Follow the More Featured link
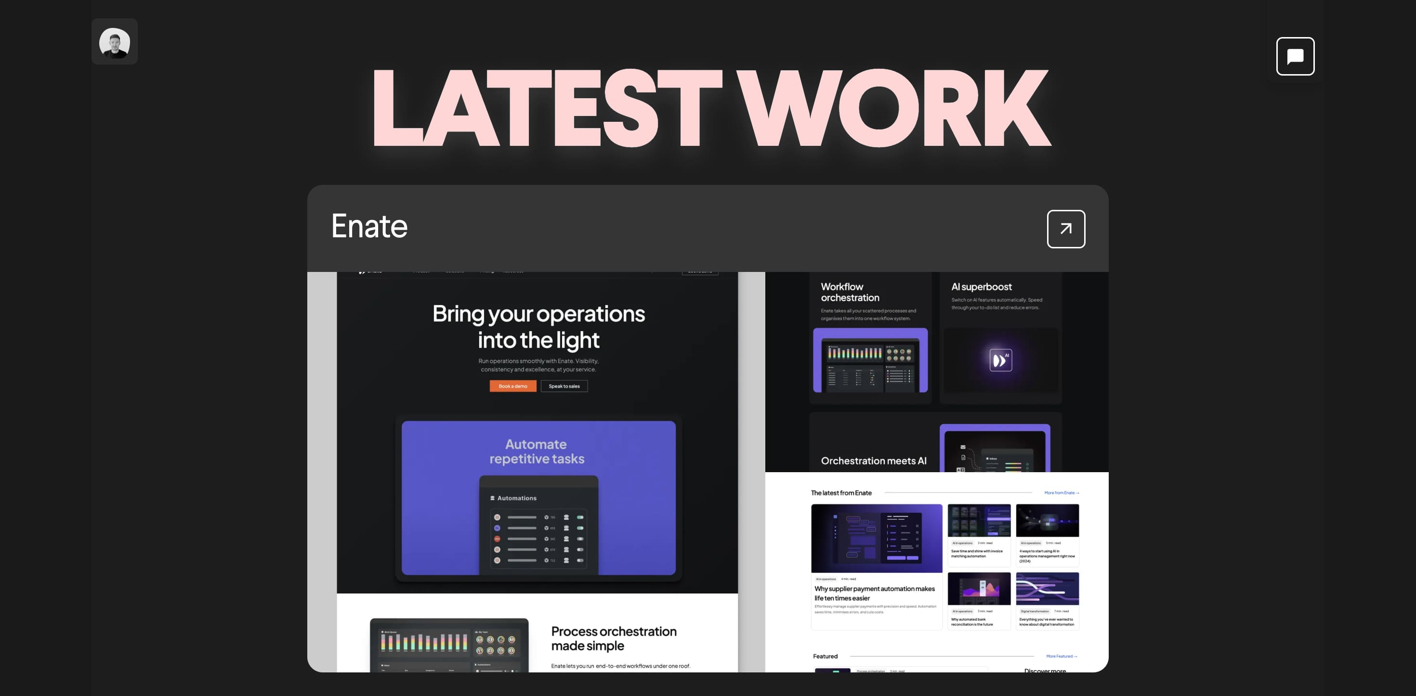The image size is (1416, 696). click(x=1062, y=657)
